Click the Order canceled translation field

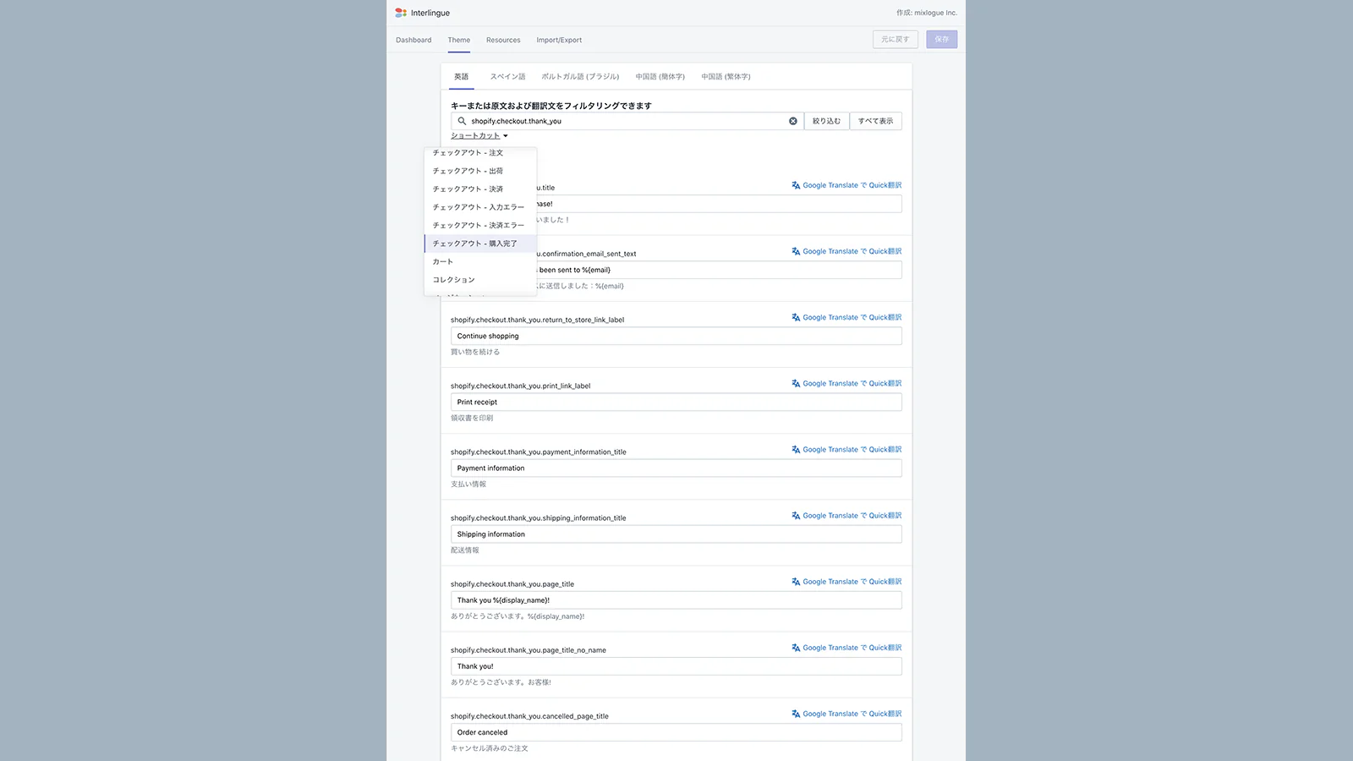pos(676,732)
